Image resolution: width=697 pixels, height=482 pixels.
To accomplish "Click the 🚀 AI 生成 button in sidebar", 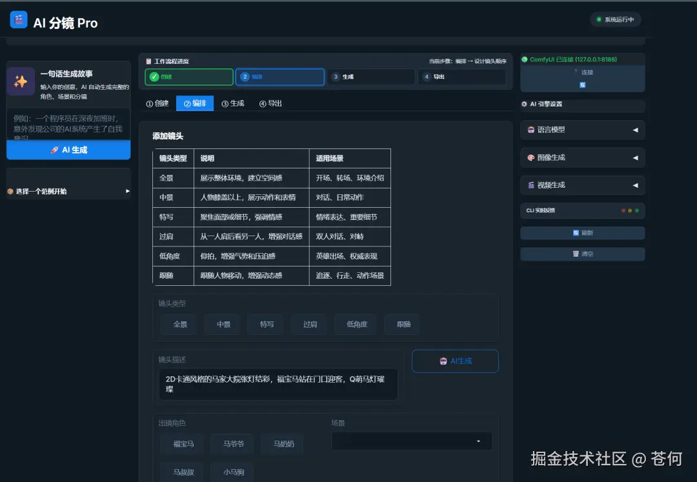I will coord(68,149).
